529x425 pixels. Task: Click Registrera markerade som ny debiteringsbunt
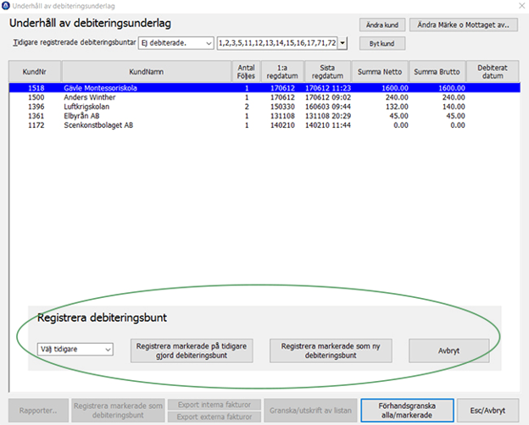[331, 350]
